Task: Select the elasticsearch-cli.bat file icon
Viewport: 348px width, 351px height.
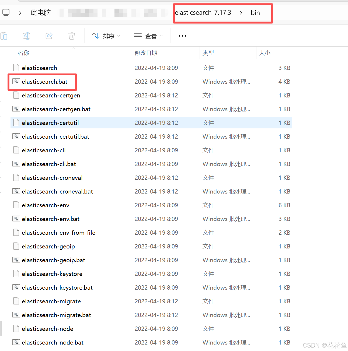Action: 16,164
